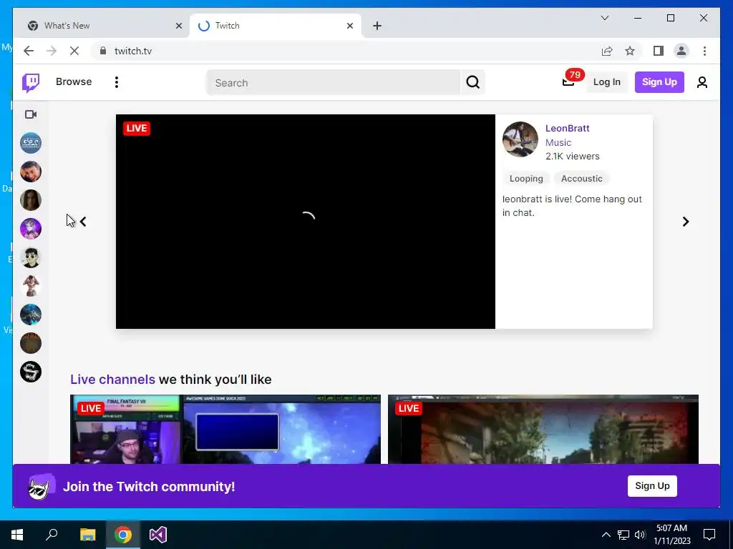Close the What's New tab
733x549 pixels.
[178, 26]
